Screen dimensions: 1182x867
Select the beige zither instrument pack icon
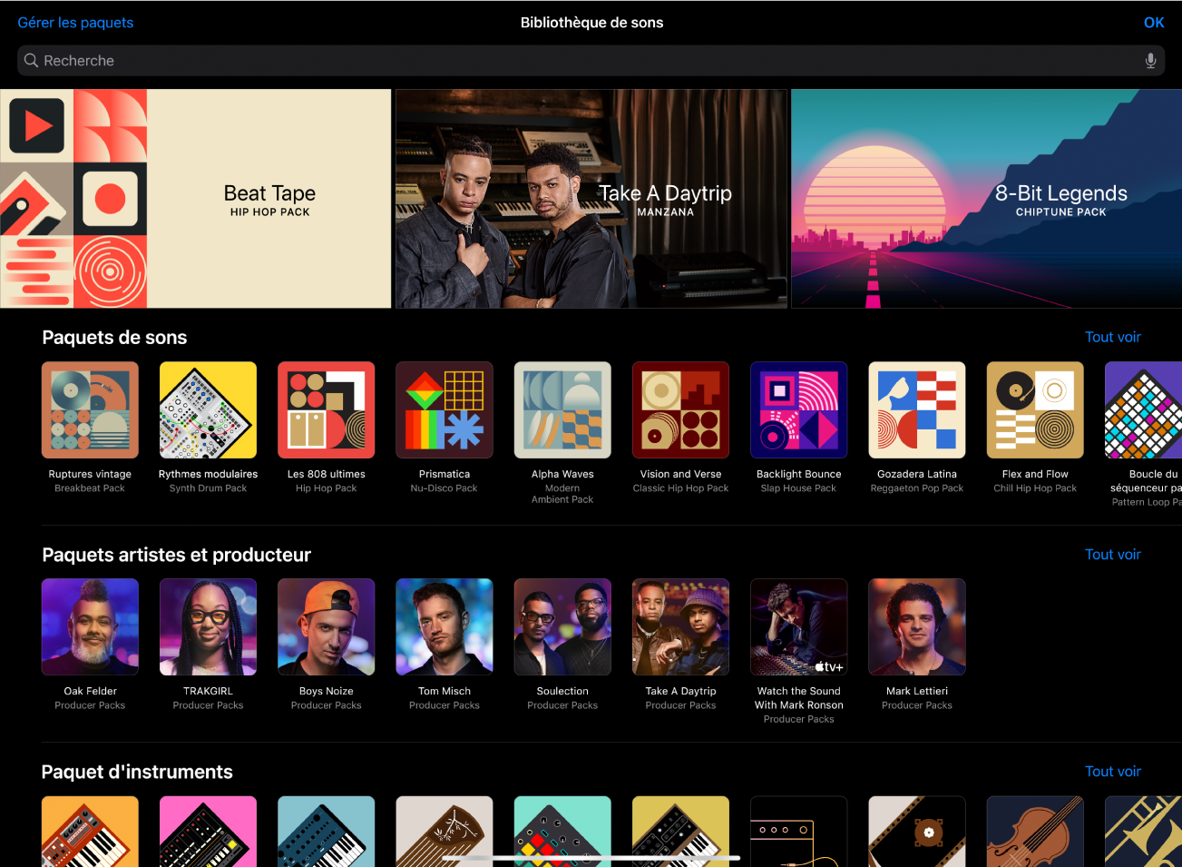[x=444, y=832]
